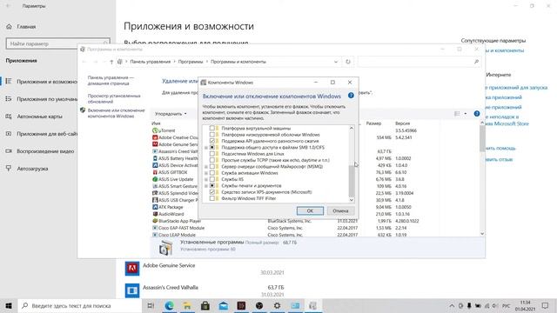This screenshot has width=557, height=313.
Task: Select the ASUS Device Activation icon
Action: click(x=155, y=165)
